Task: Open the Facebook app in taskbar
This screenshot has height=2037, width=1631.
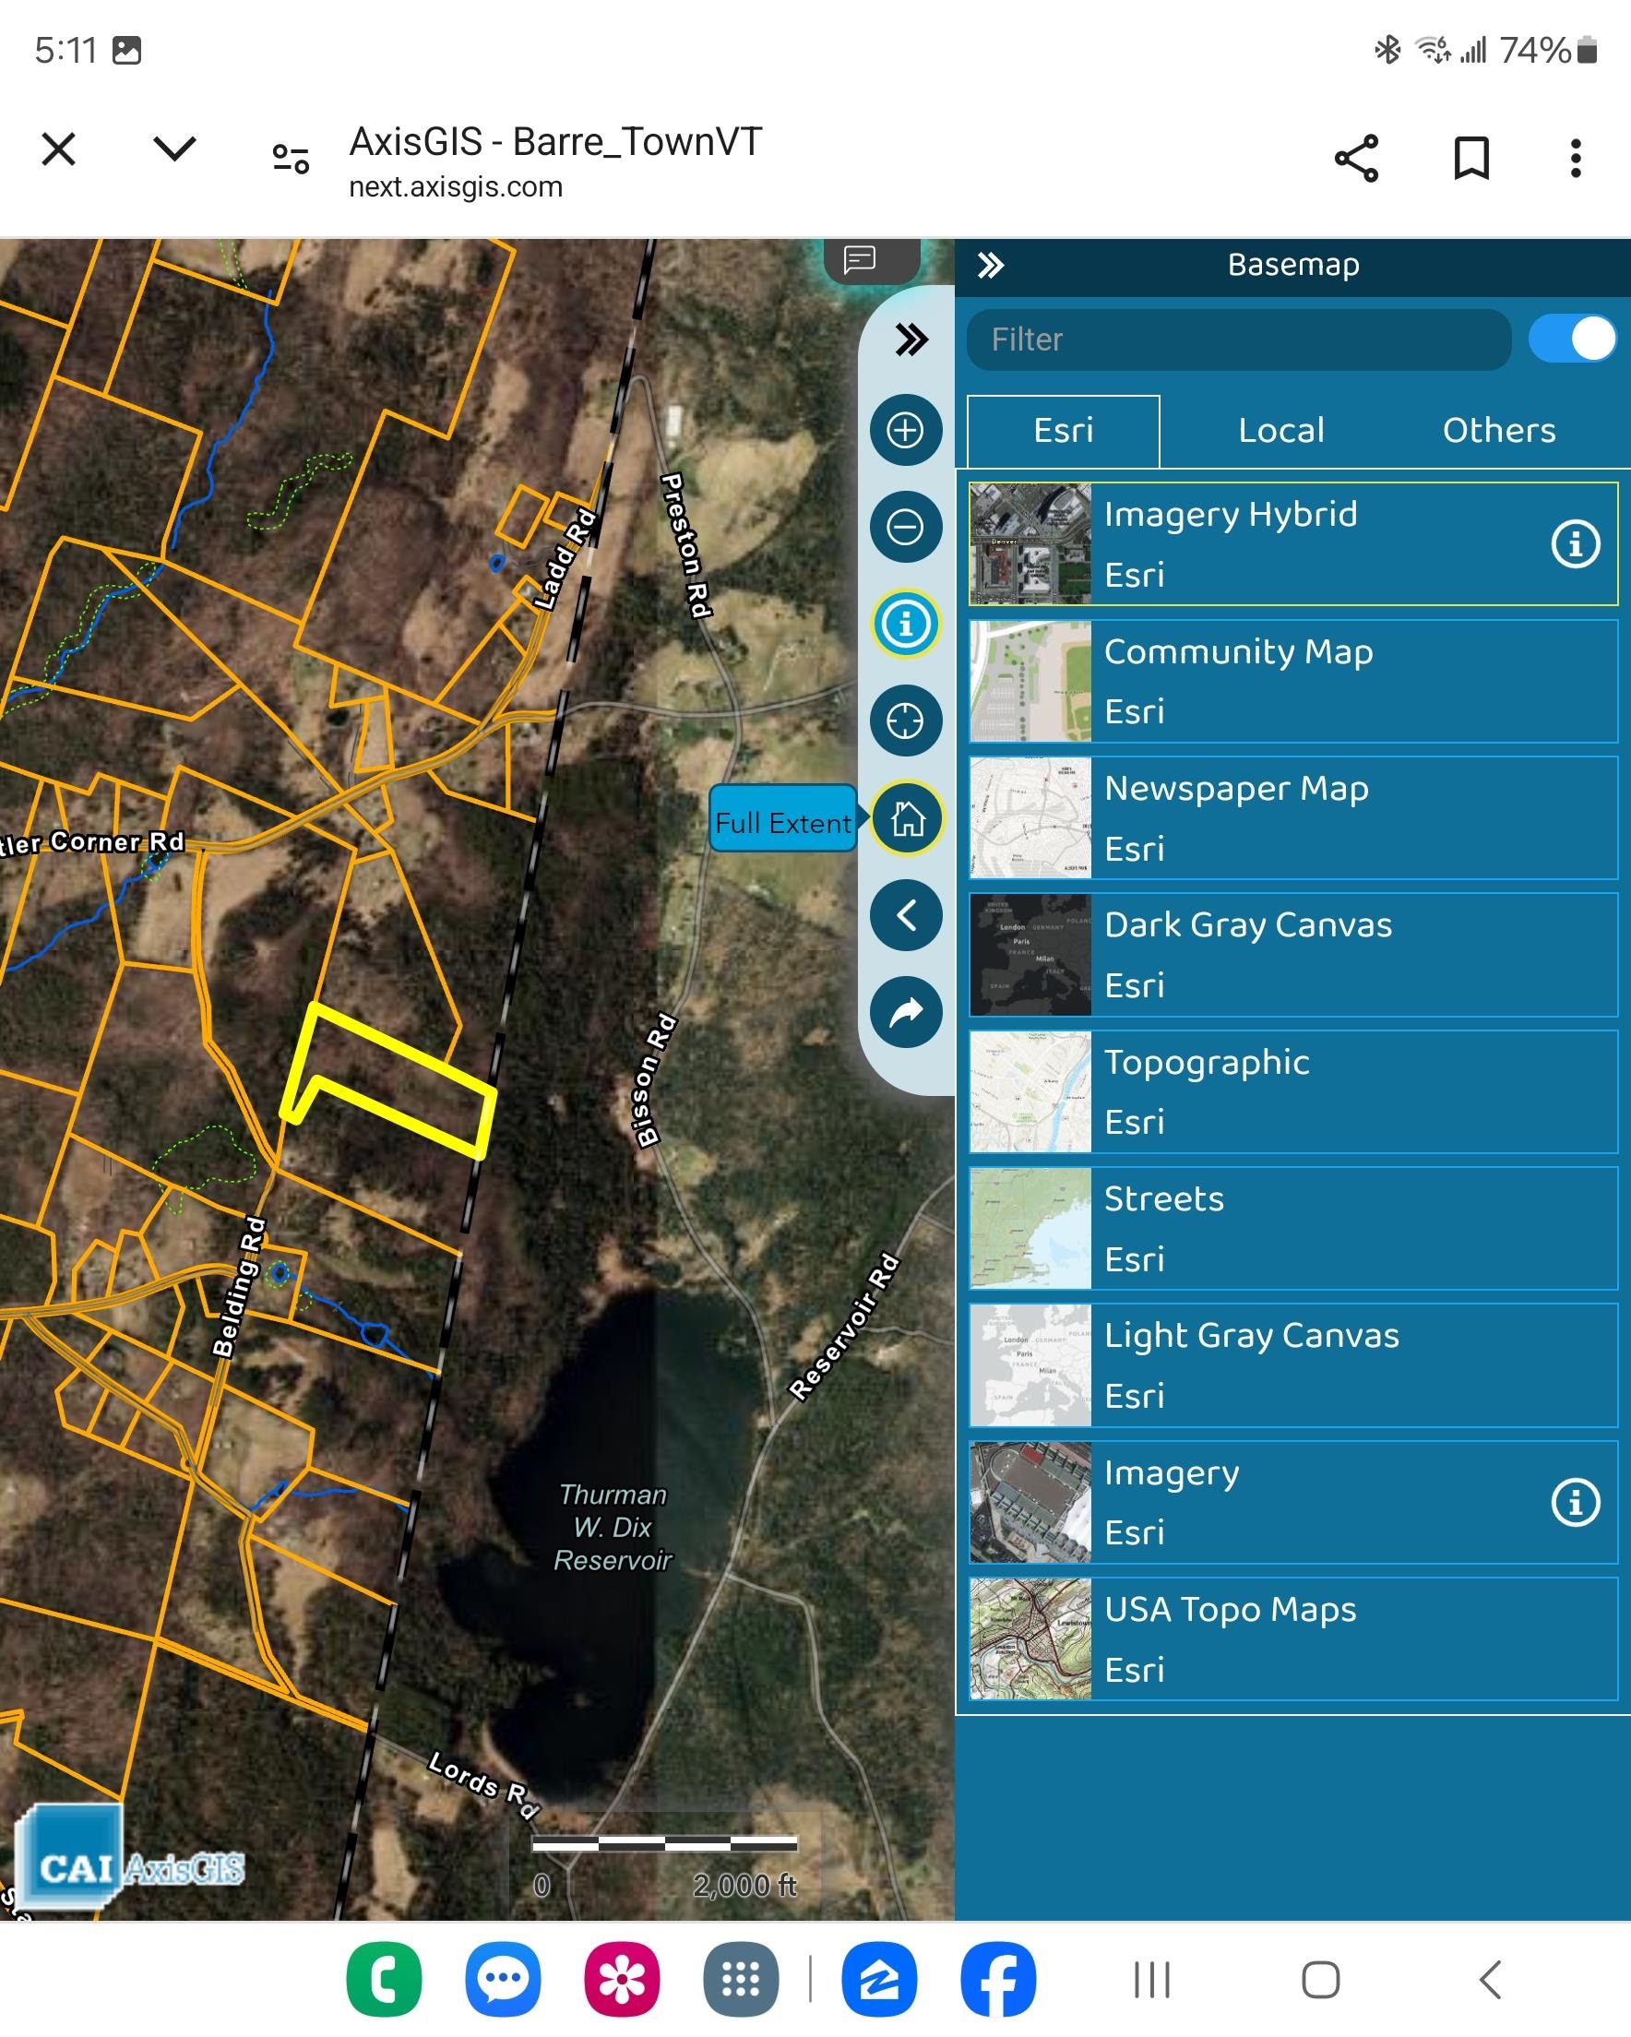Action: [998, 1980]
